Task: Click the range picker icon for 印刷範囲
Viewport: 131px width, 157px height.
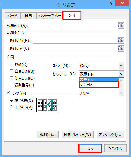Action: (121, 25)
